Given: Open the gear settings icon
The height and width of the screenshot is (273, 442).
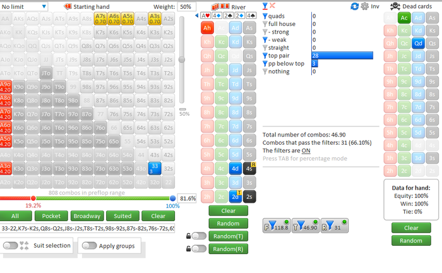Looking at the screenshot, I should tap(365, 6).
